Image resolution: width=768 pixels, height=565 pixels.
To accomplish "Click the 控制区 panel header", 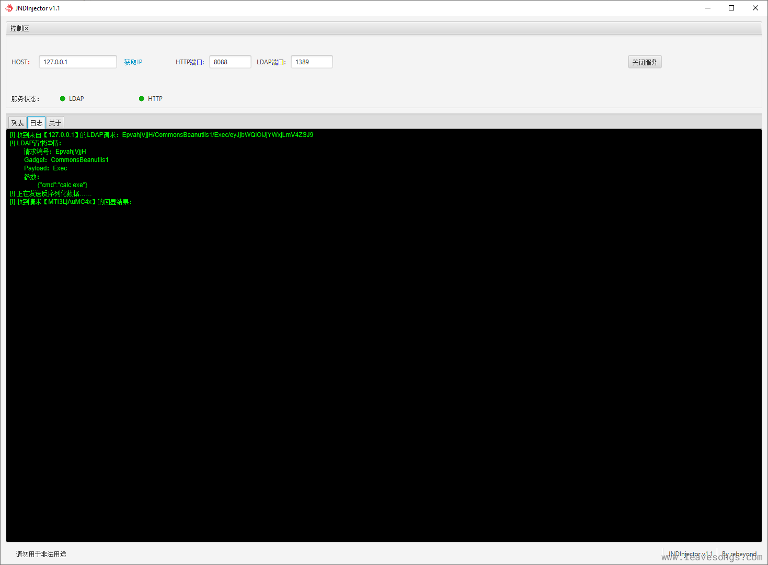I will 20,29.
